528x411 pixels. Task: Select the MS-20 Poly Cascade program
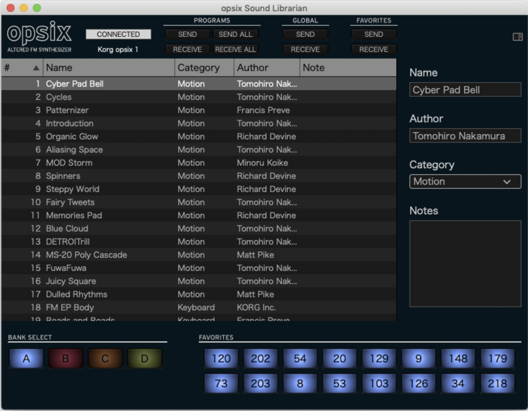(x=199, y=255)
